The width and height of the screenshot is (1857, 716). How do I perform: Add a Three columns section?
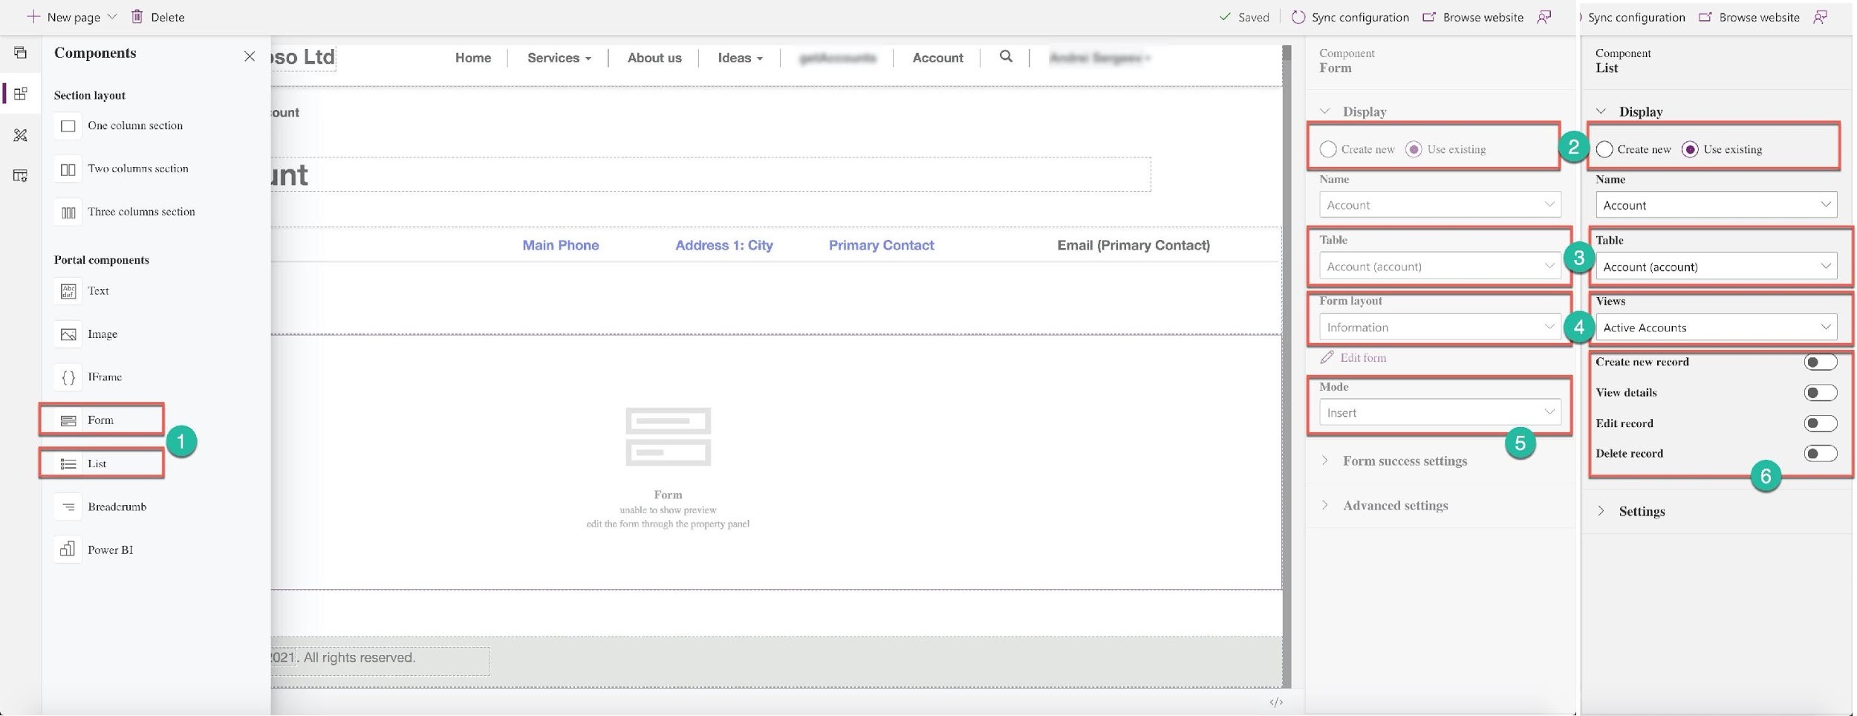pyautogui.click(x=125, y=212)
